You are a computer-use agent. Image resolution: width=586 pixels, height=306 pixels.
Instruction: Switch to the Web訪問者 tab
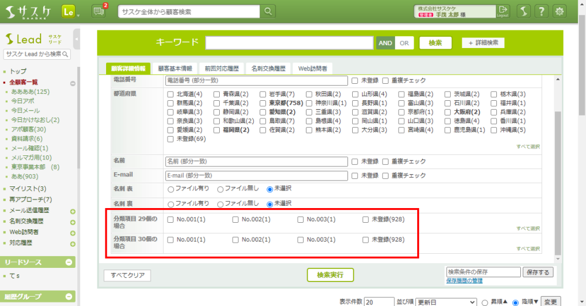(312, 69)
